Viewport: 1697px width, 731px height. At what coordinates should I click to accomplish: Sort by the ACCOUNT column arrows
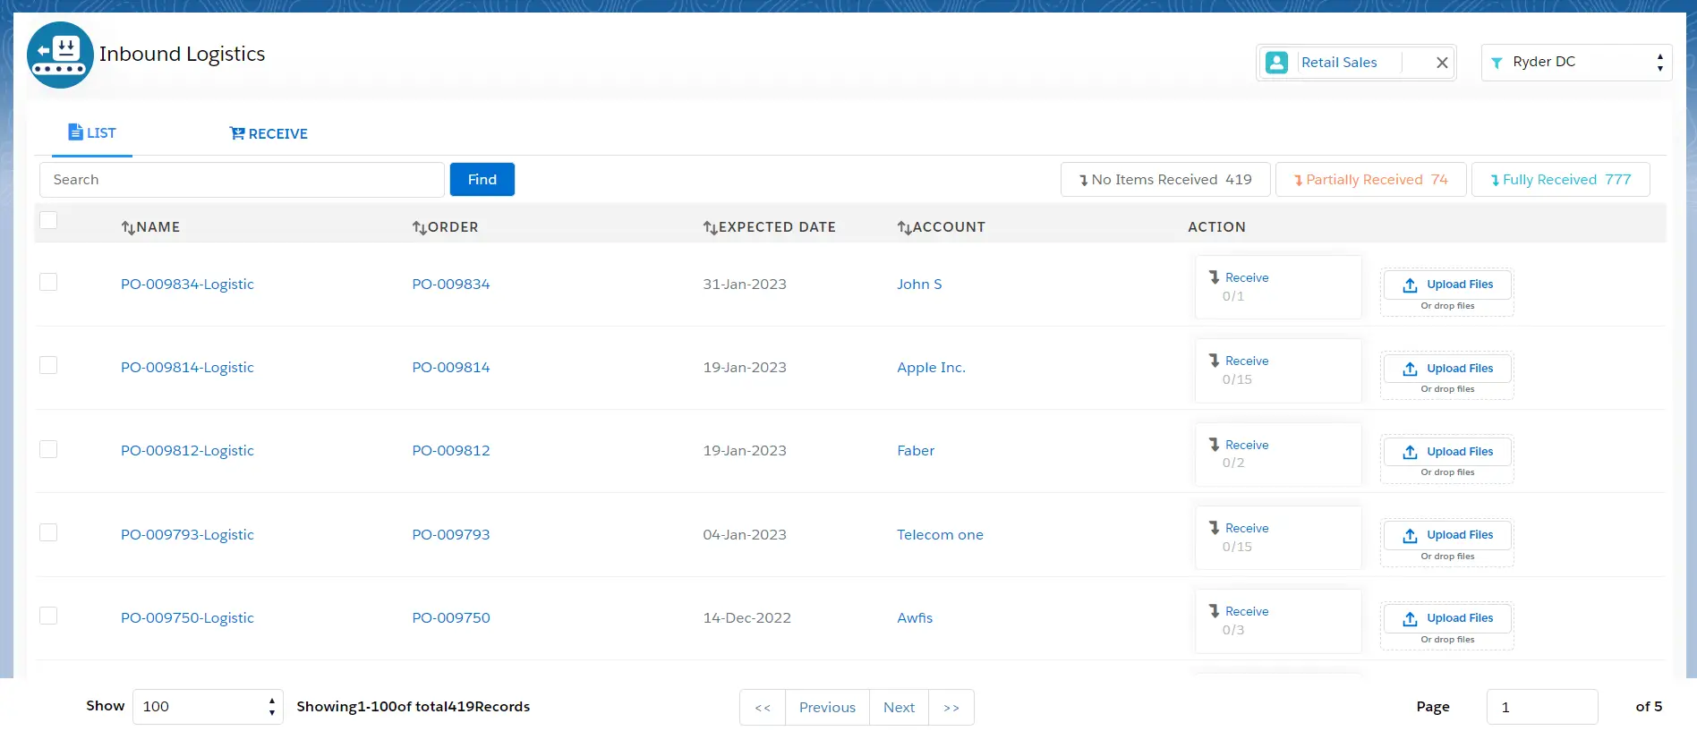point(904,227)
